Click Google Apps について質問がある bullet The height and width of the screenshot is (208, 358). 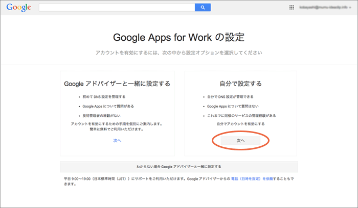point(108,106)
